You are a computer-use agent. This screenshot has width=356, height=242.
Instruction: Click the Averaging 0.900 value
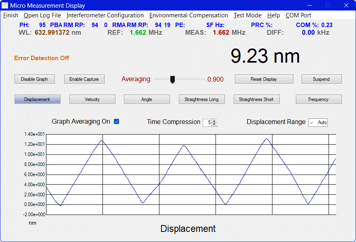pyautogui.click(x=216, y=79)
